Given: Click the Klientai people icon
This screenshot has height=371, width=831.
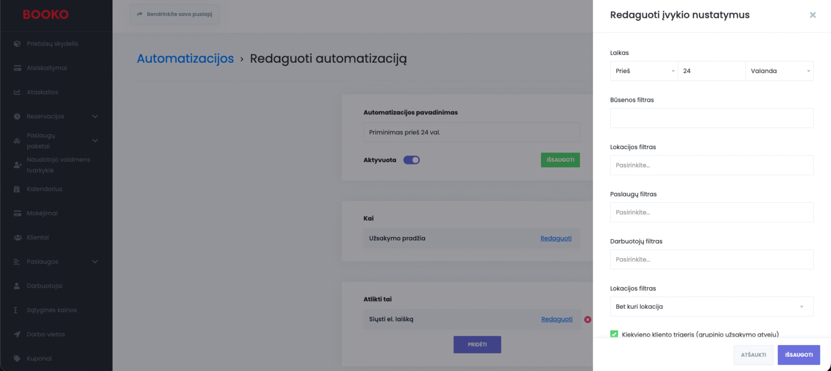Looking at the screenshot, I should tap(17, 237).
